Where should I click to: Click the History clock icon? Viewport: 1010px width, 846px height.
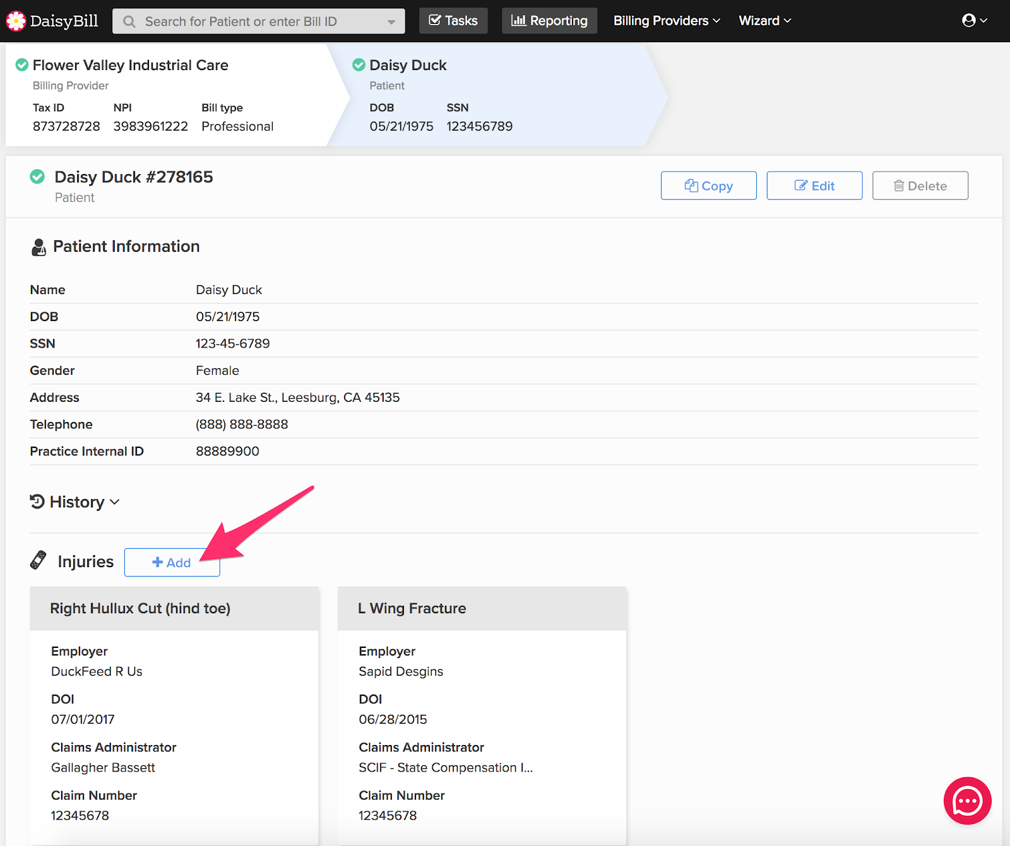point(37,502)
